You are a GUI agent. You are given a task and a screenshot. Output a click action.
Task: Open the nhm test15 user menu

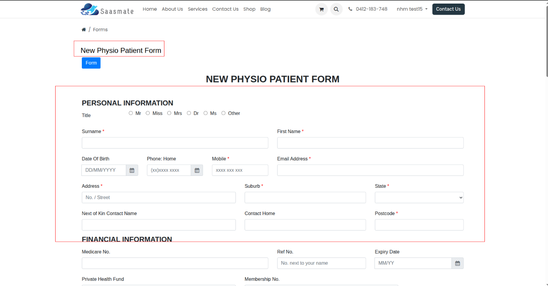coord(412,9)
